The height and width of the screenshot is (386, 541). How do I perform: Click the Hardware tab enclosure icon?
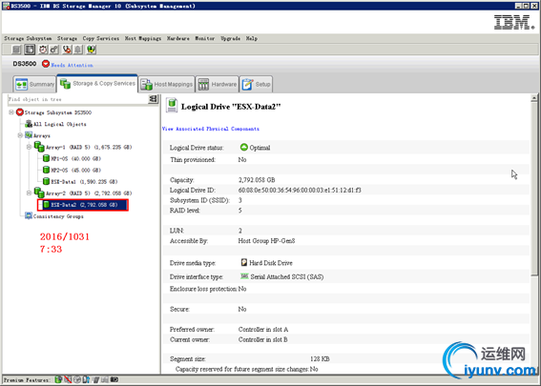click(x=203, y=84)
